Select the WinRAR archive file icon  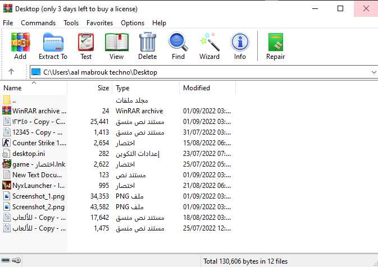[7, 111]
